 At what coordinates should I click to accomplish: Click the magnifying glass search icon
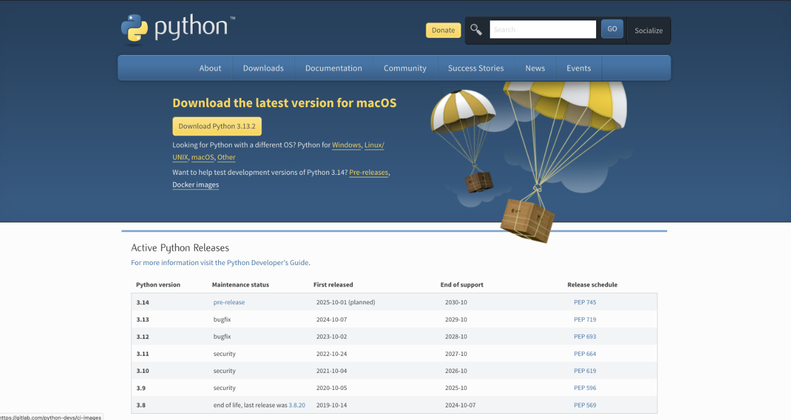(x=476, y=30)
